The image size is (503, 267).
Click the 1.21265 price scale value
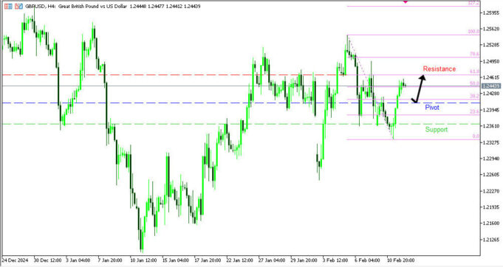(x=490, y=240)
